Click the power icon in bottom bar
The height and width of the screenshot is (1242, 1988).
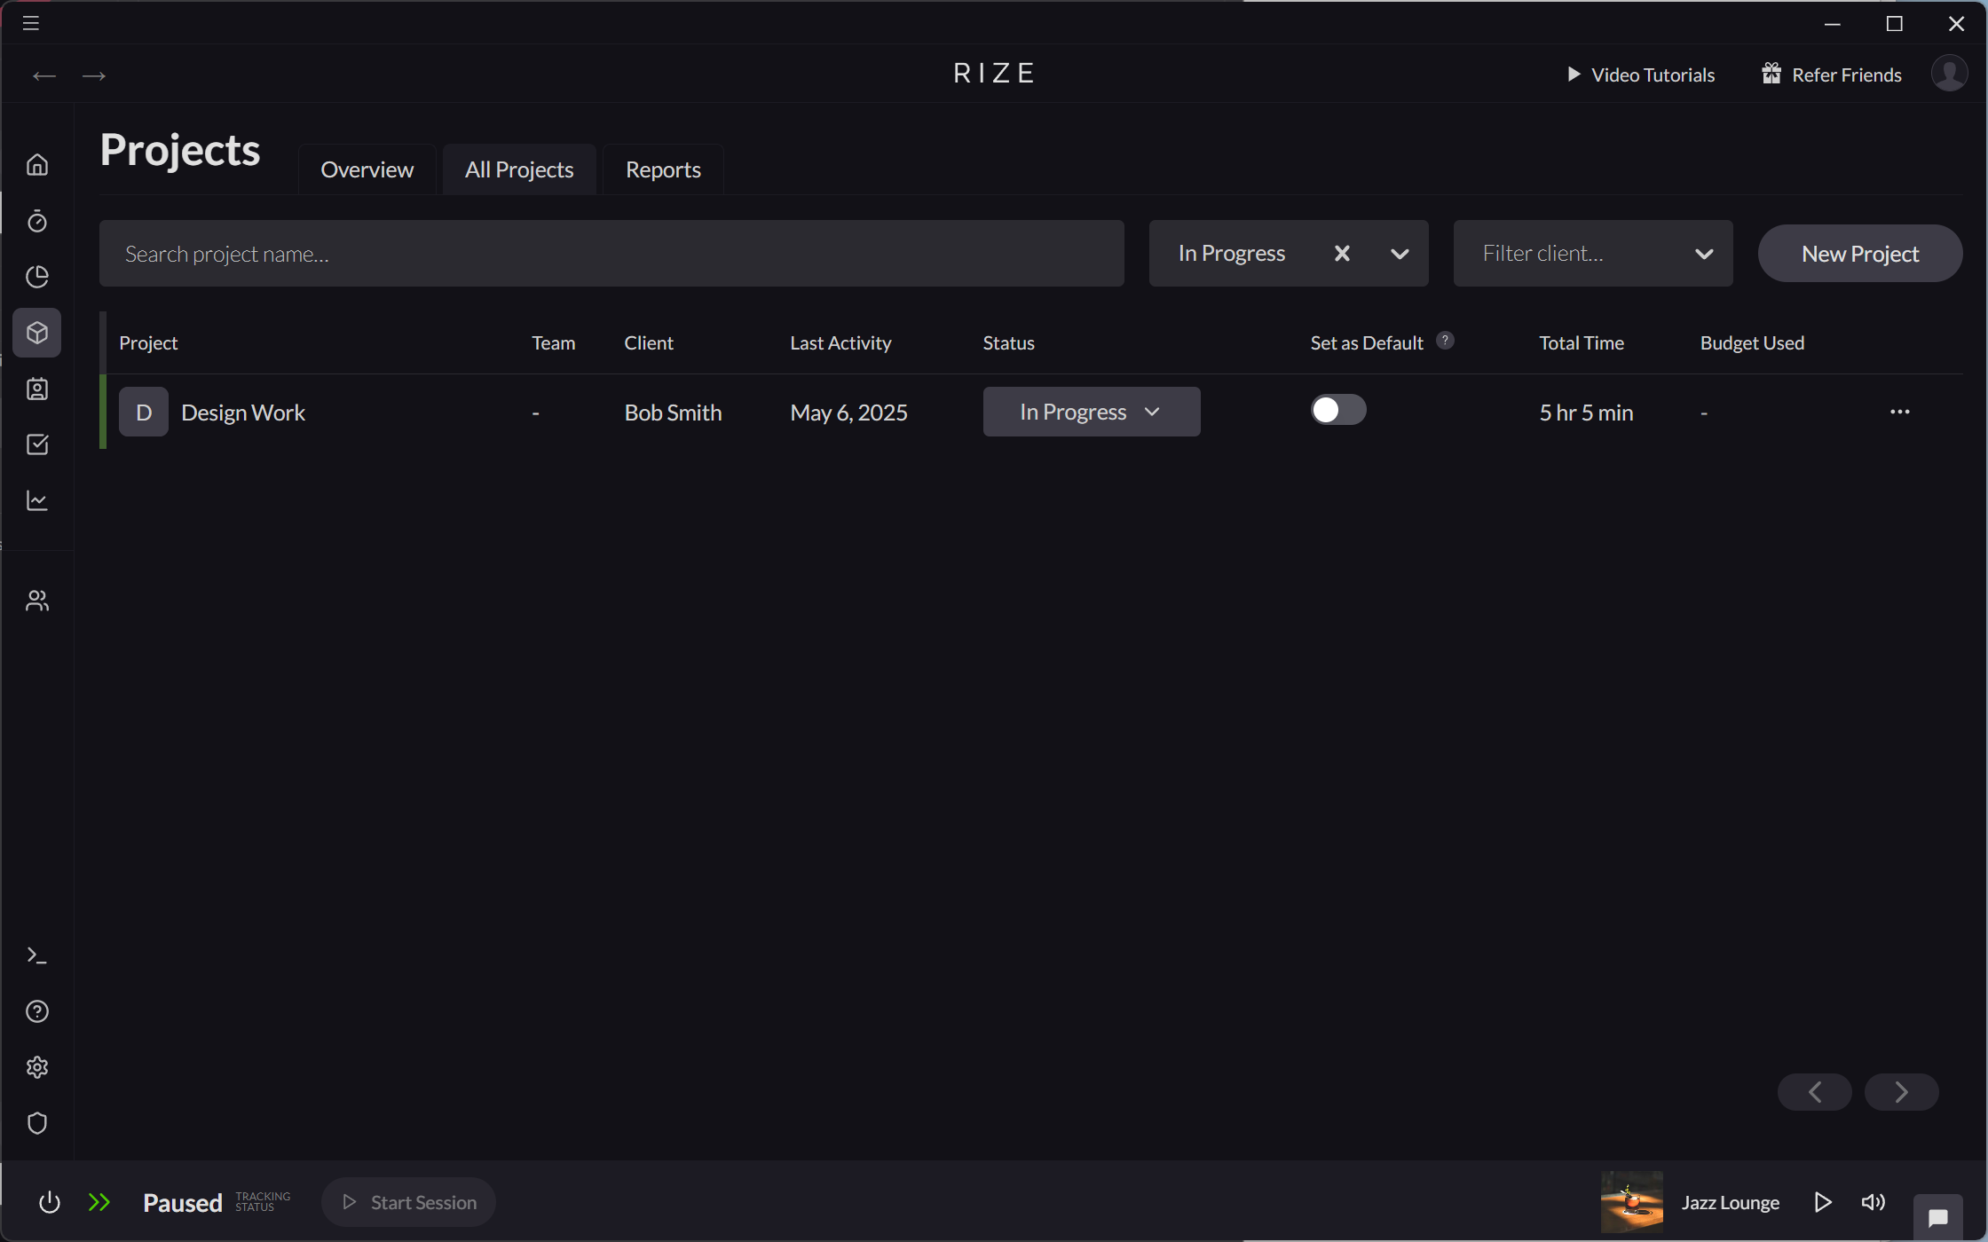pos(50,1202)
